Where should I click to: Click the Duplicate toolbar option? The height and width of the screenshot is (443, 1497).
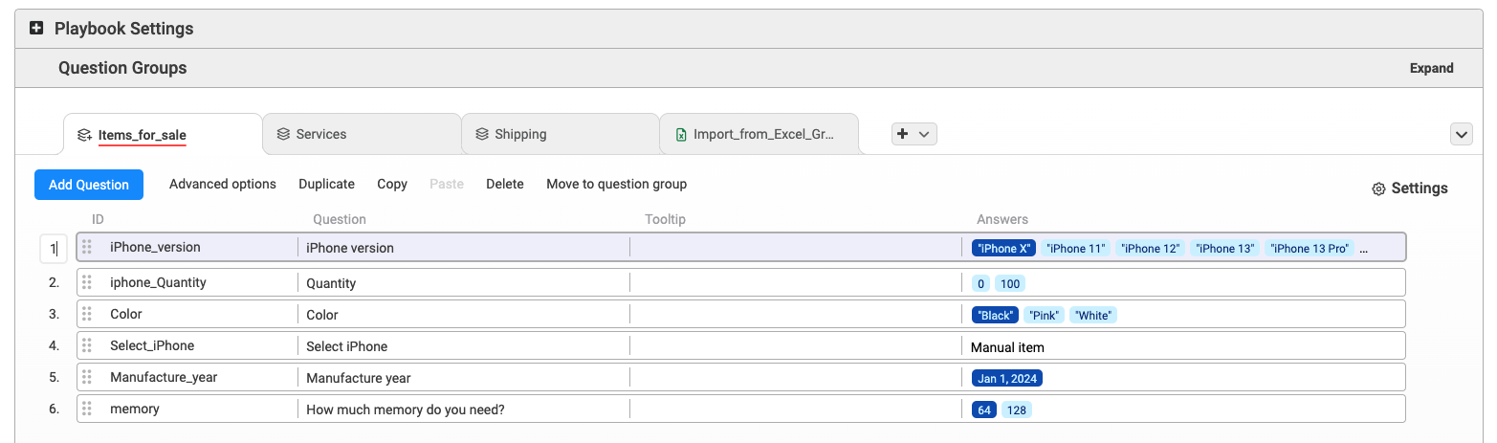(326, 184)
